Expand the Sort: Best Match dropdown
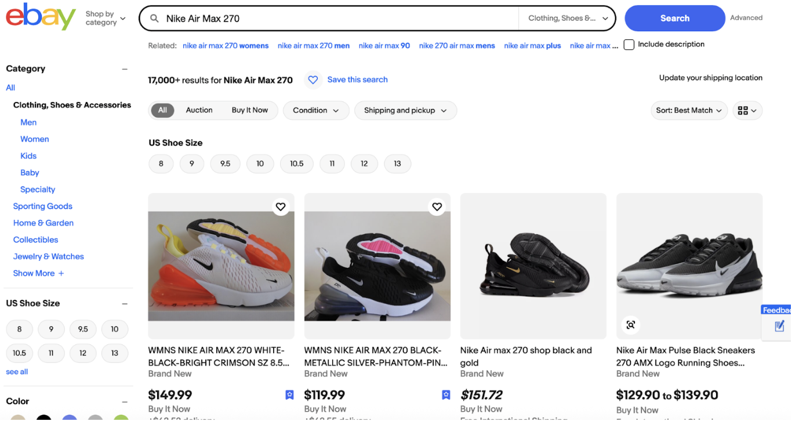 click(x=689, y=111)
